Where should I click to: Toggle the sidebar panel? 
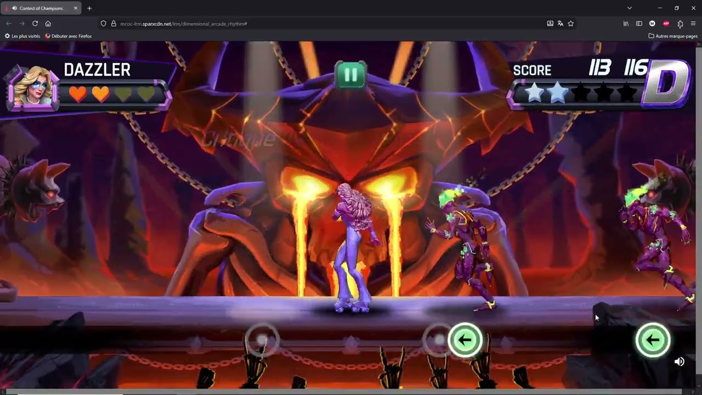coord(639,24)
